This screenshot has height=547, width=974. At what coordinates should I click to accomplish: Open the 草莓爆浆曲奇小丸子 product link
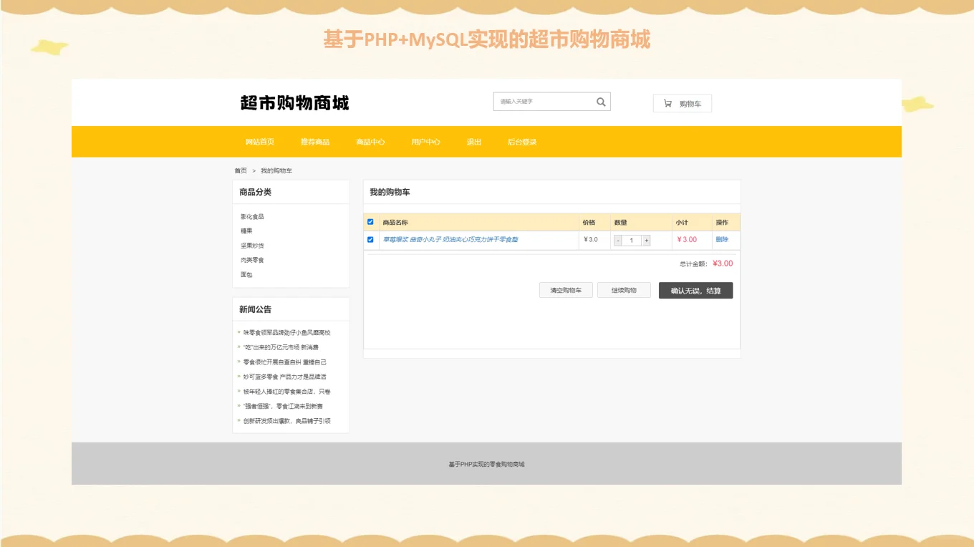[451, 240]
